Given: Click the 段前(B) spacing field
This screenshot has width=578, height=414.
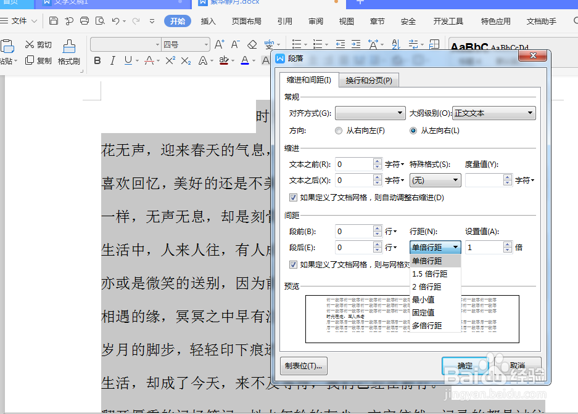Looking at the screenshot, I should point(354,231).
